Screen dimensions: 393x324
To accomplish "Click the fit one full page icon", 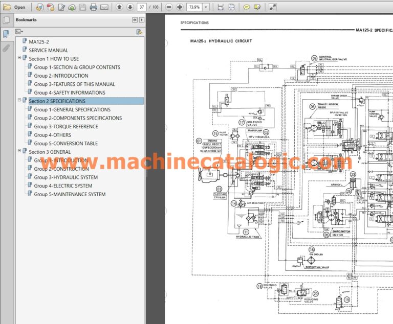I will (232, 7).
